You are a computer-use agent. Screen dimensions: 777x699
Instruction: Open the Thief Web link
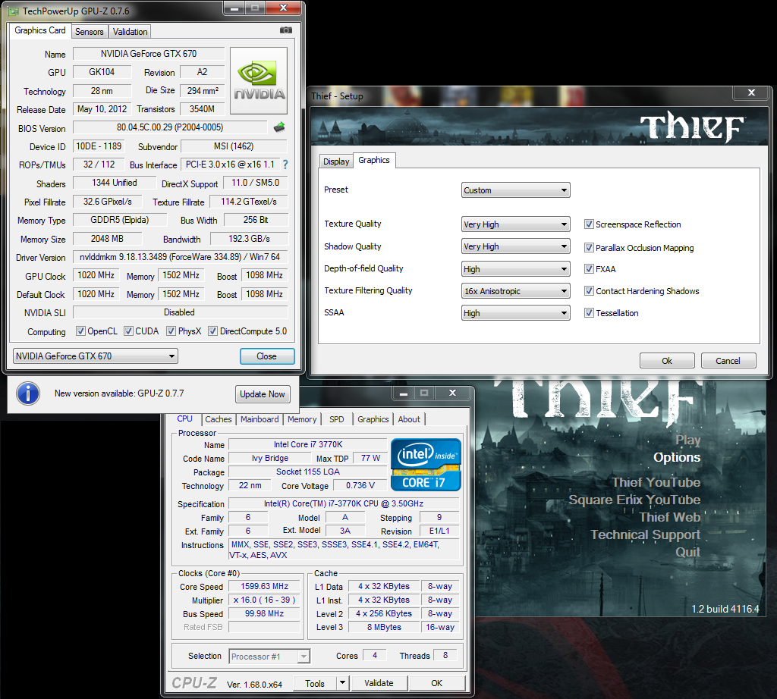(x=670, y=517)
